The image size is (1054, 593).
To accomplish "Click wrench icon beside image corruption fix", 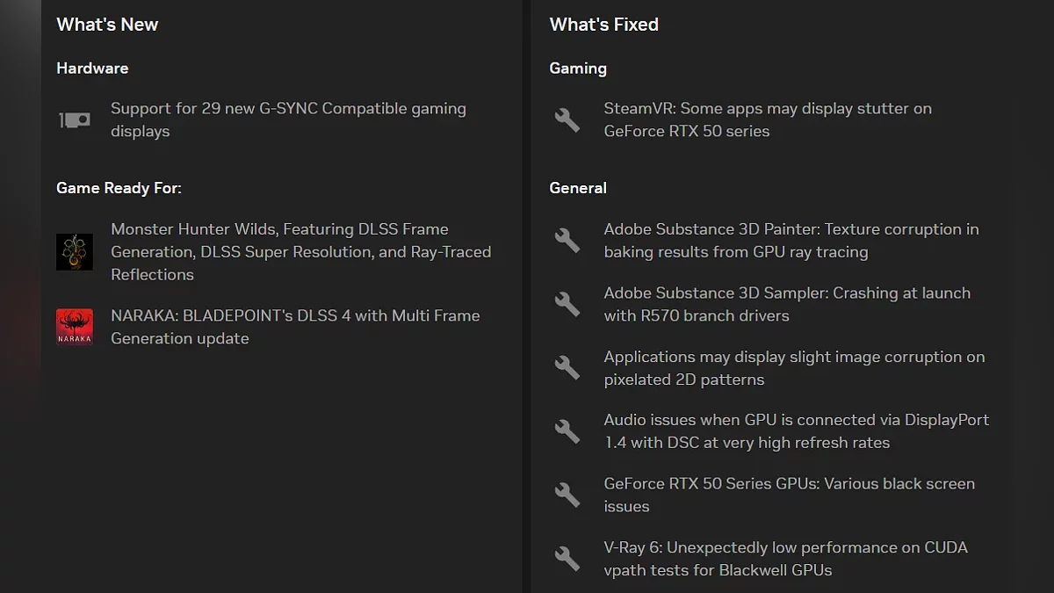I will [x=567, y=368].
